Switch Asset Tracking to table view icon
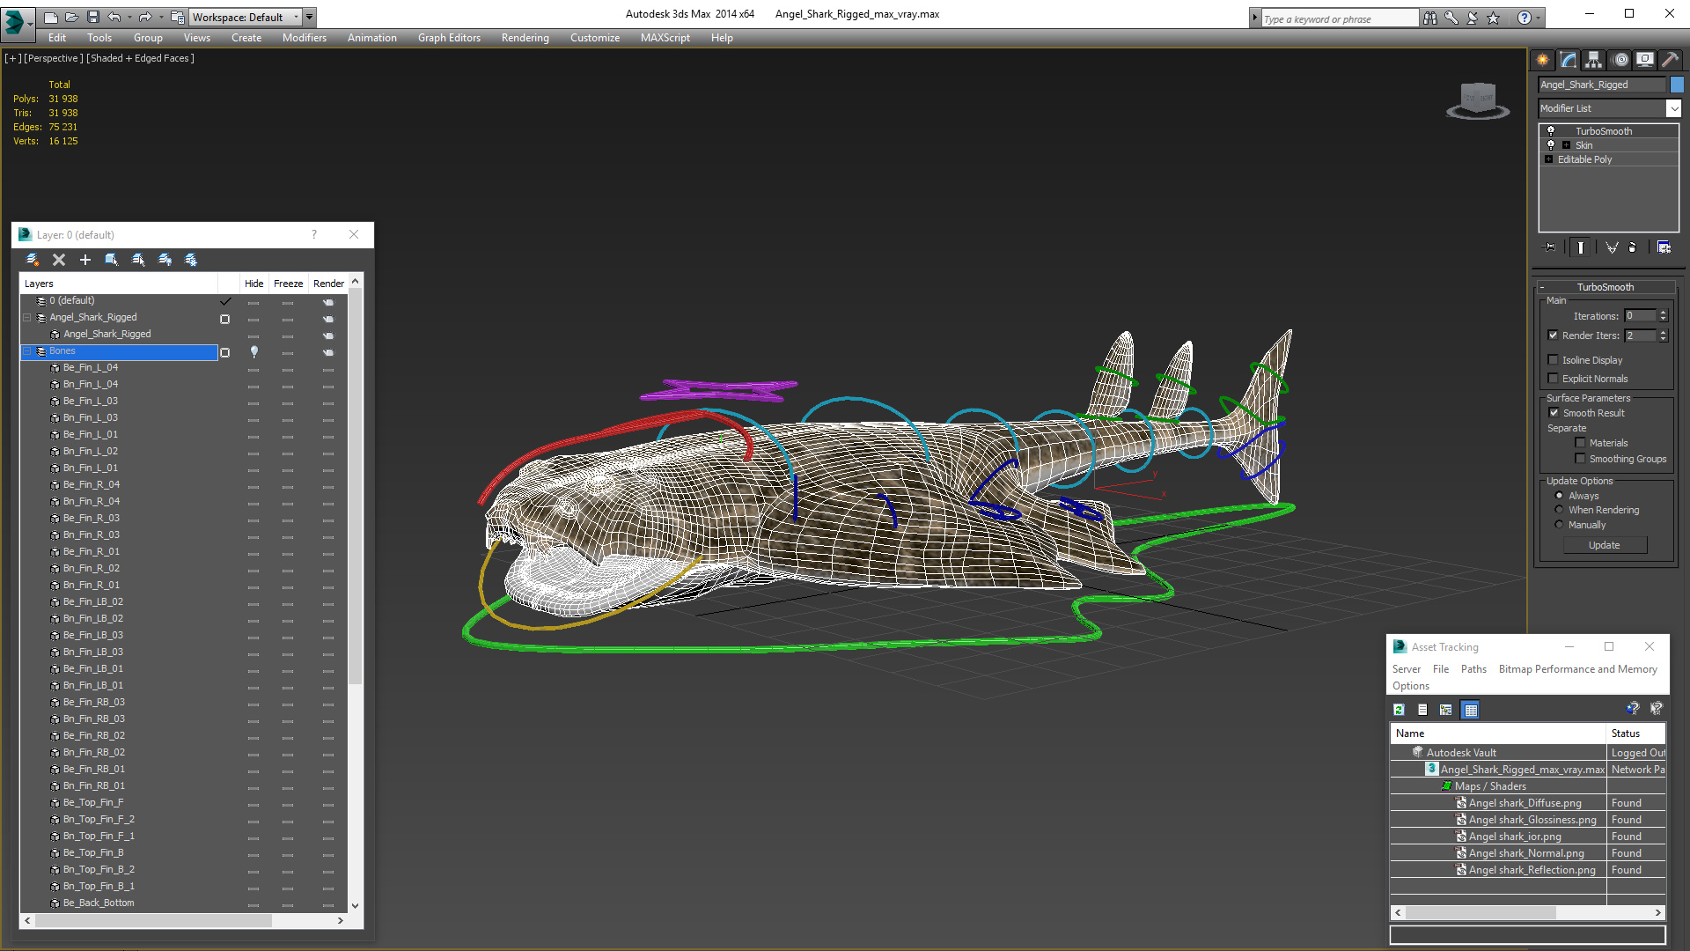The height and width of the screenshot is (951, 1690). pyautogui.click(x=1471, y=710)
